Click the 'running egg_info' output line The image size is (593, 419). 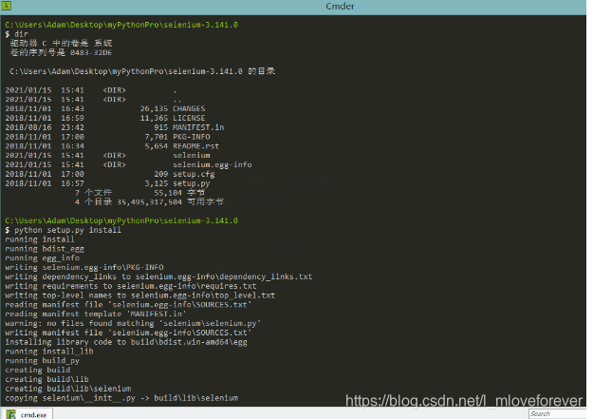43,258
